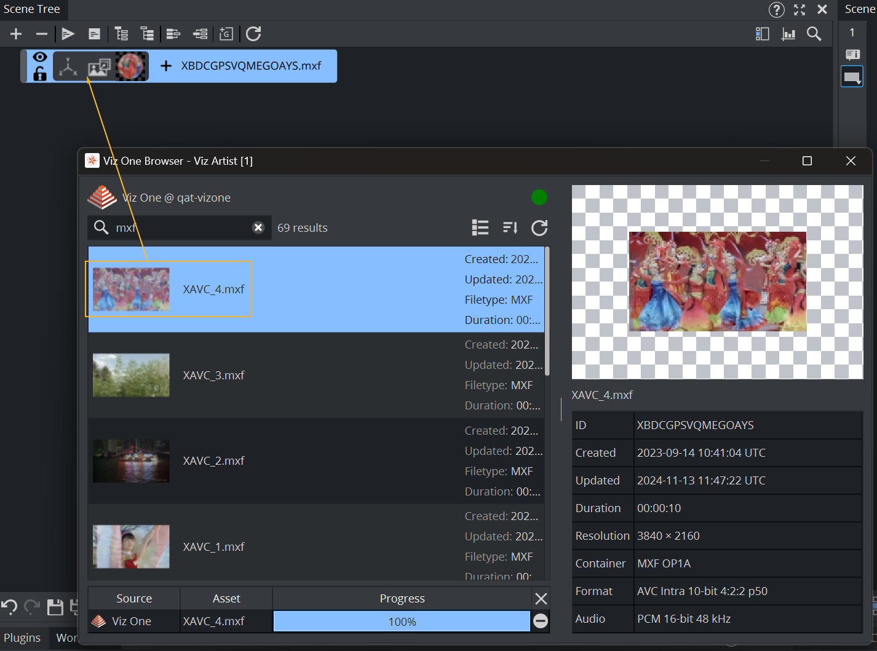This screenshot has width=877, height=651.
Task: Click the undo arrow icon
Action: [x=9, y=607]
